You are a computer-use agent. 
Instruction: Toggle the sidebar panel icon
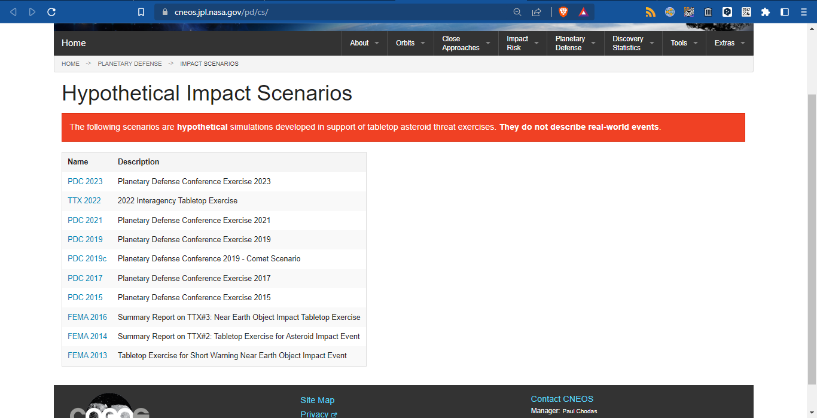click(x=785, y=12)
